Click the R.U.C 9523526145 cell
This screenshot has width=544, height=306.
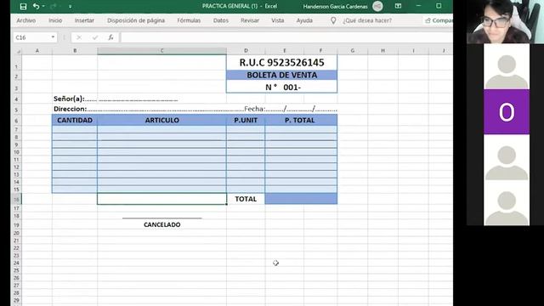coord(281,62)
